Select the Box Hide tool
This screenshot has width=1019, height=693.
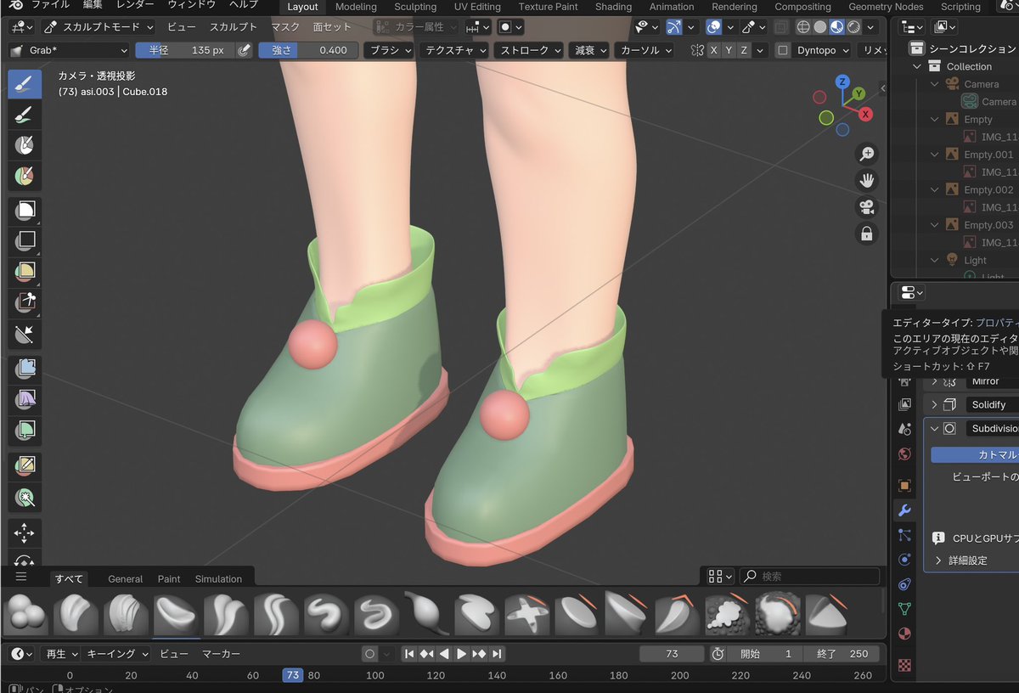25,241
